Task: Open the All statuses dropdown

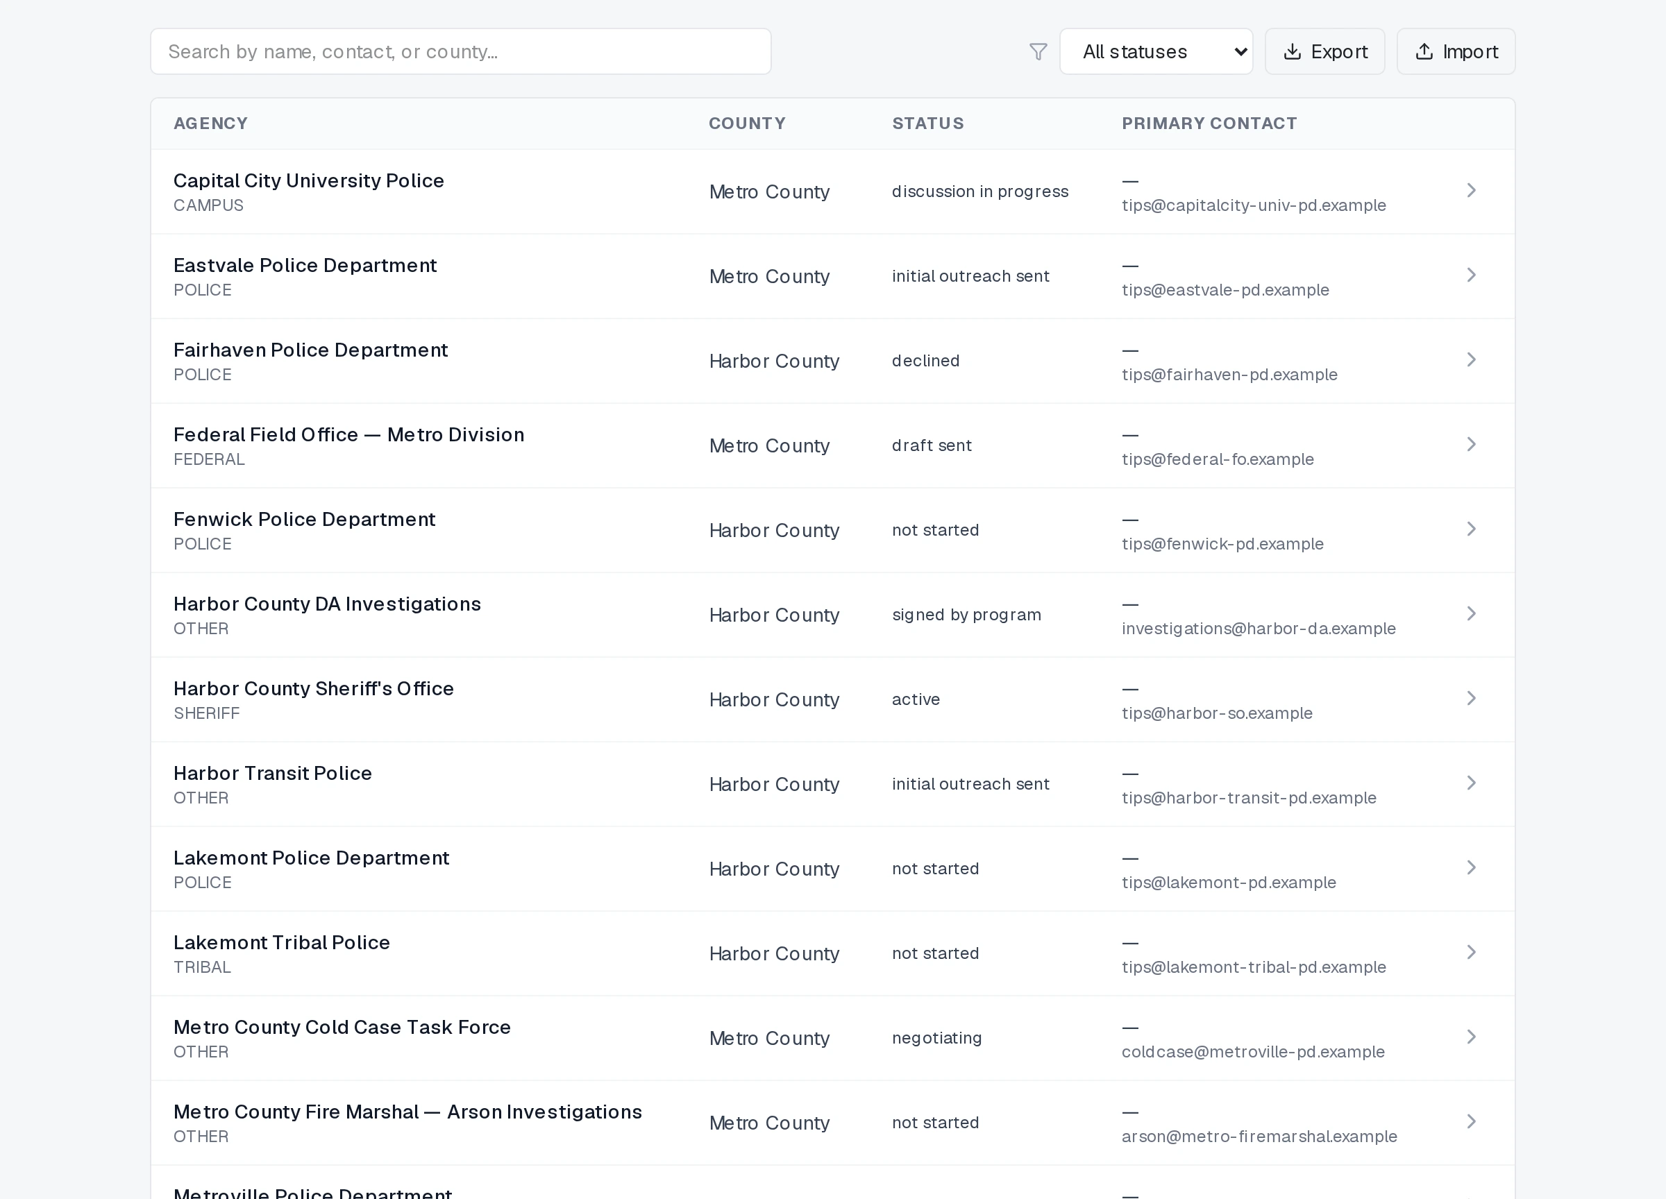Action: click(1156, 51)
